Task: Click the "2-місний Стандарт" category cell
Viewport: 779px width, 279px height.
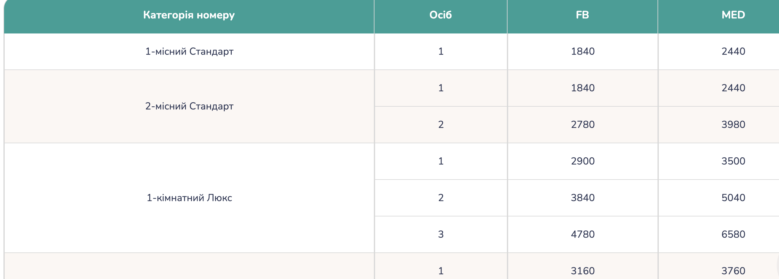Action: click(189, 106)
